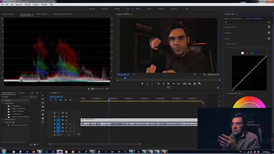Select the Ripple Edit tool
274x154 pixels.
(x=43, y=103)
